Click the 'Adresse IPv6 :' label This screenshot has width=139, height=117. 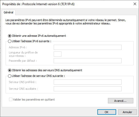[x=18, y=47]
